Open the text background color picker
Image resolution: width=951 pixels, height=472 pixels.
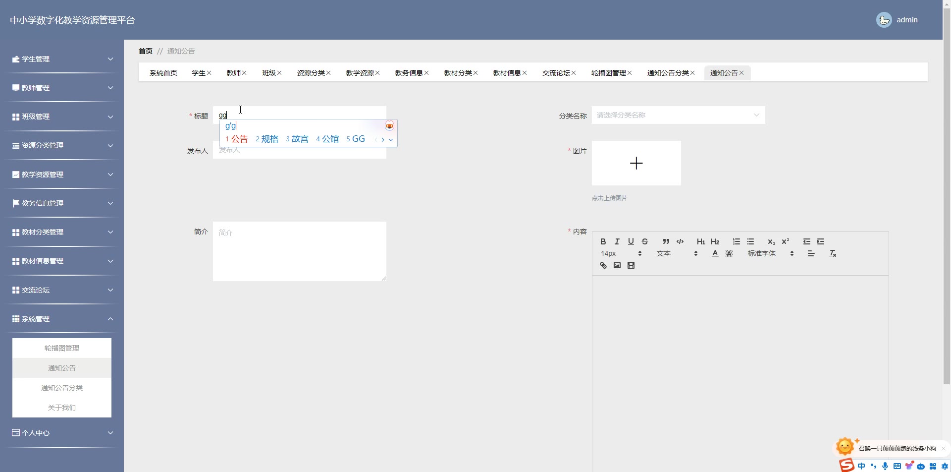[729, 253]
